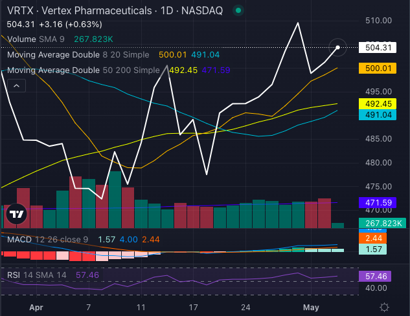
Task: Click the 504.31 current price label
Action: coord(378,47)
